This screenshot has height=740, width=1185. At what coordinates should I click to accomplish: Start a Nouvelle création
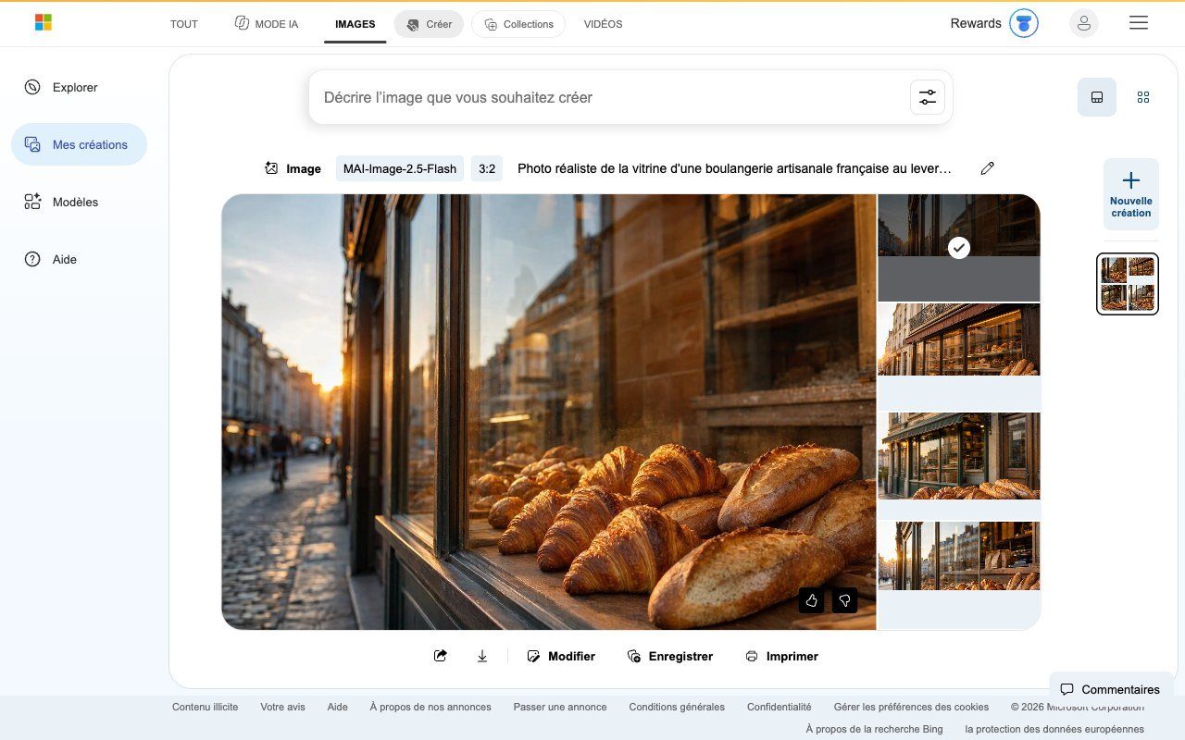point(1131,193)
